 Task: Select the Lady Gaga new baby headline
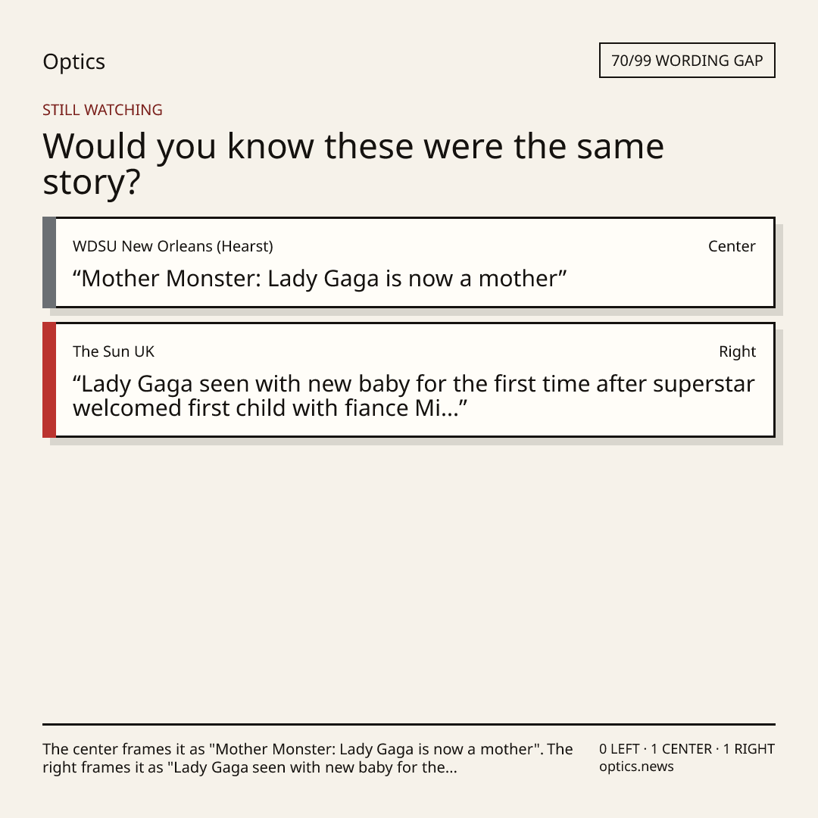[414, 396]
